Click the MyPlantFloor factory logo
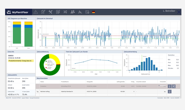Screen dimensions: 185x110 point(9,12)
